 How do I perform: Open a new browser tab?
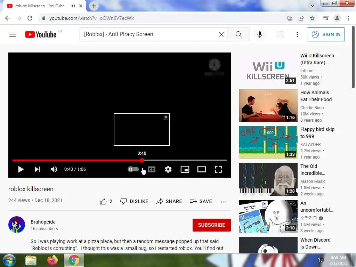[x=94, y=6]
